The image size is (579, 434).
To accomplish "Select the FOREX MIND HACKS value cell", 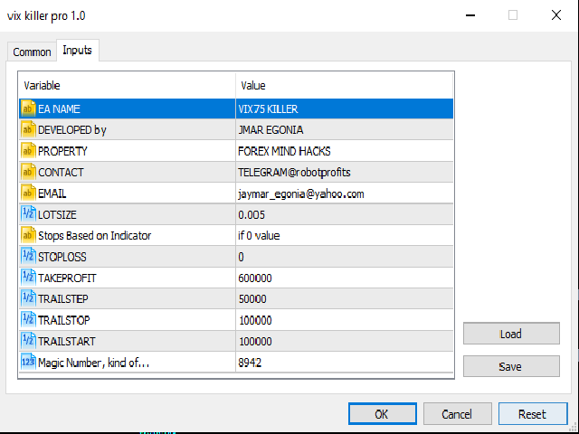I will pos(344,151).
